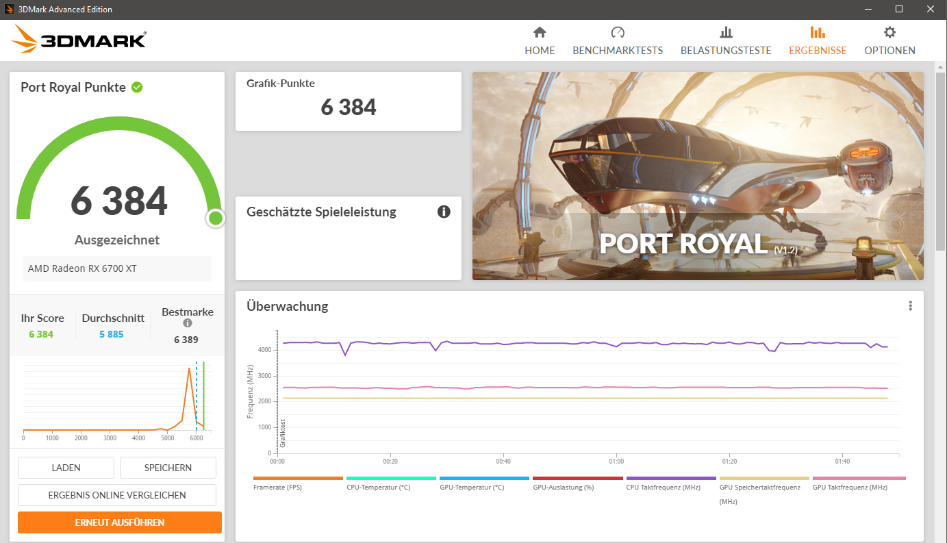Open the Überwachung three-dot menu
The height and width of the screenshot is (543, 947).
910,306
